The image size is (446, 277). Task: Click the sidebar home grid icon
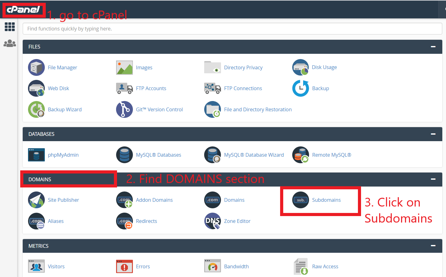click(10, 27)
